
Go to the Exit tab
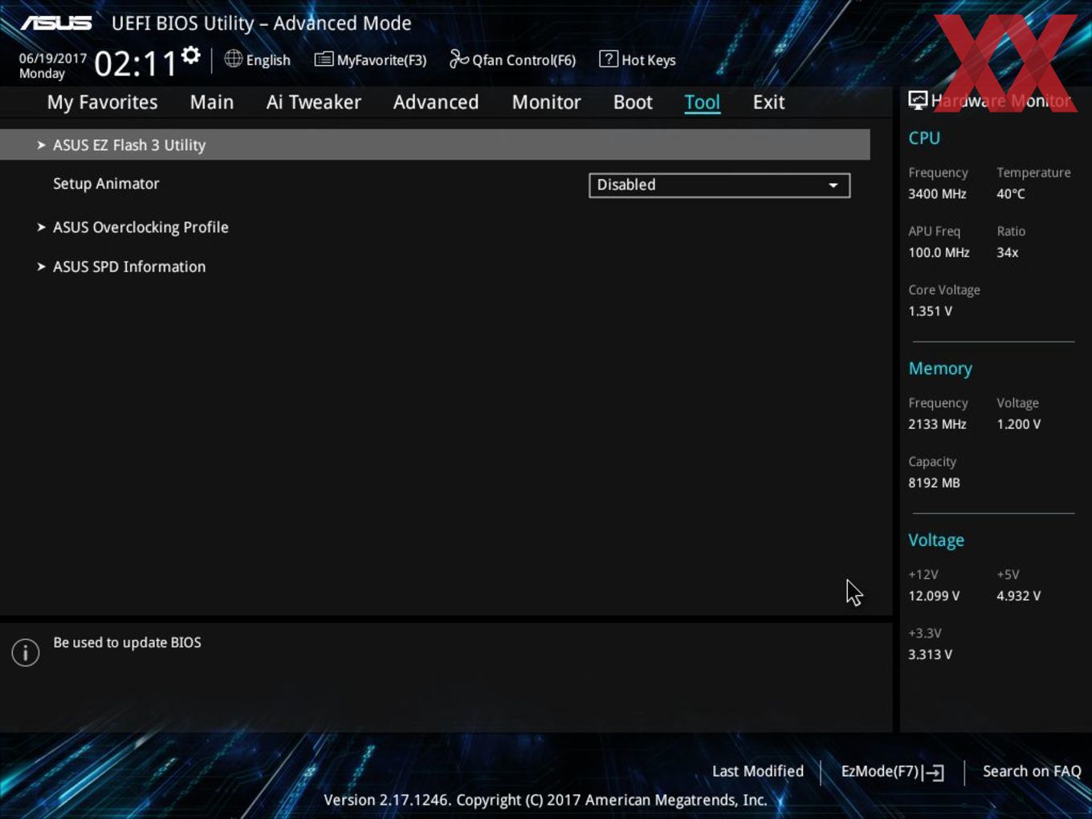click(x=768, y=103)
